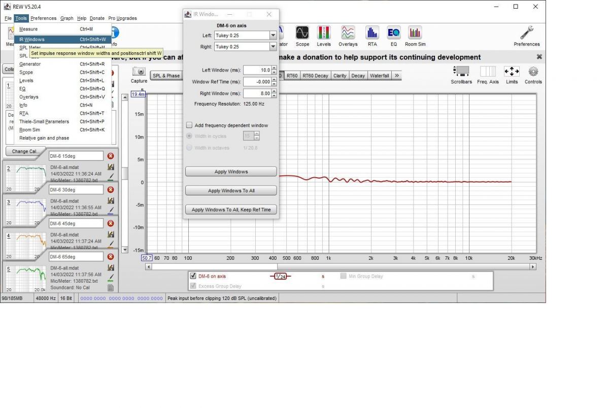Open Preferences wrench icon
Viewport: 609px width, 408px height.
tap(527, 33)
